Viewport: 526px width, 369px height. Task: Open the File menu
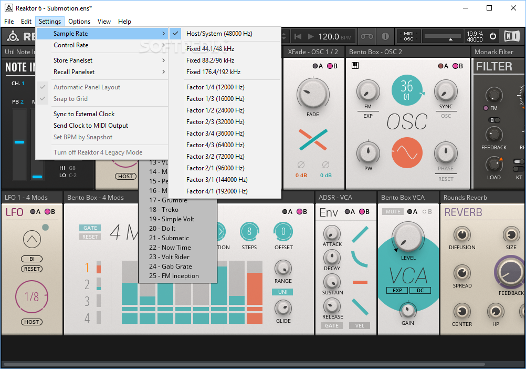click(9, 22)
